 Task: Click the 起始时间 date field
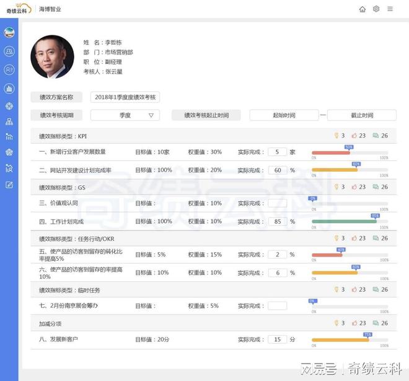pyautogui.click(x=284, y=115)
